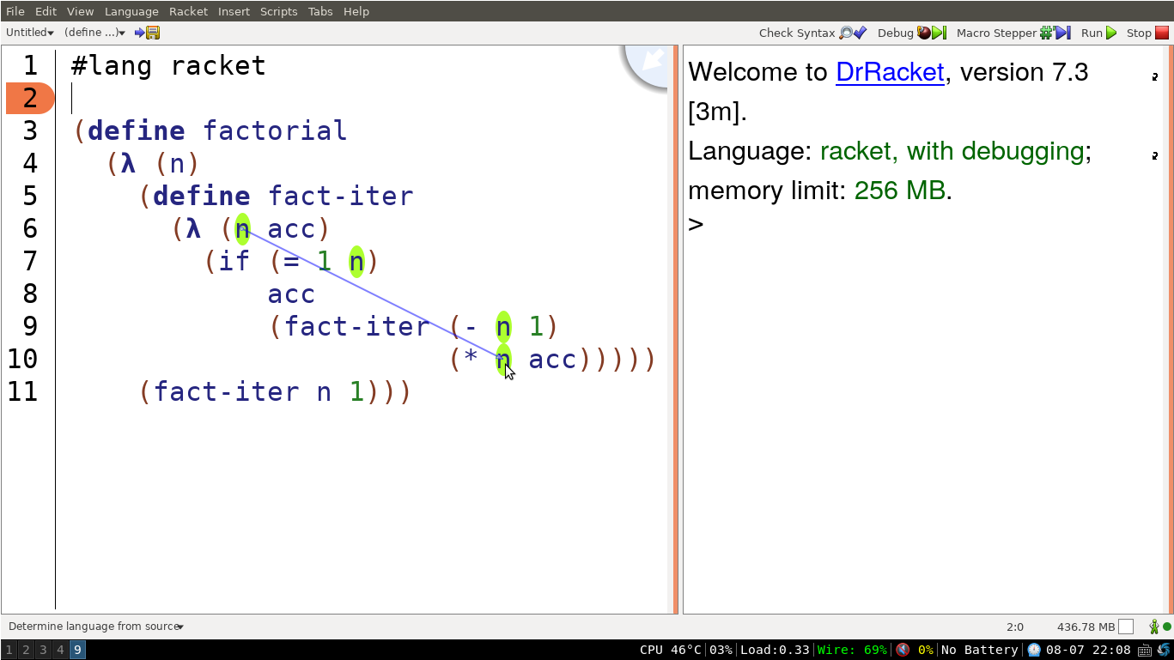1174x660 pixels.
Task: Click highlighted 'n' on line 7
Action: click(x=356, y=262)
